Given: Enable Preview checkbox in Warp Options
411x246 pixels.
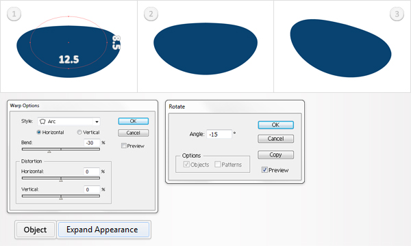Looking at the screenshot, I should tap(124, 146).
